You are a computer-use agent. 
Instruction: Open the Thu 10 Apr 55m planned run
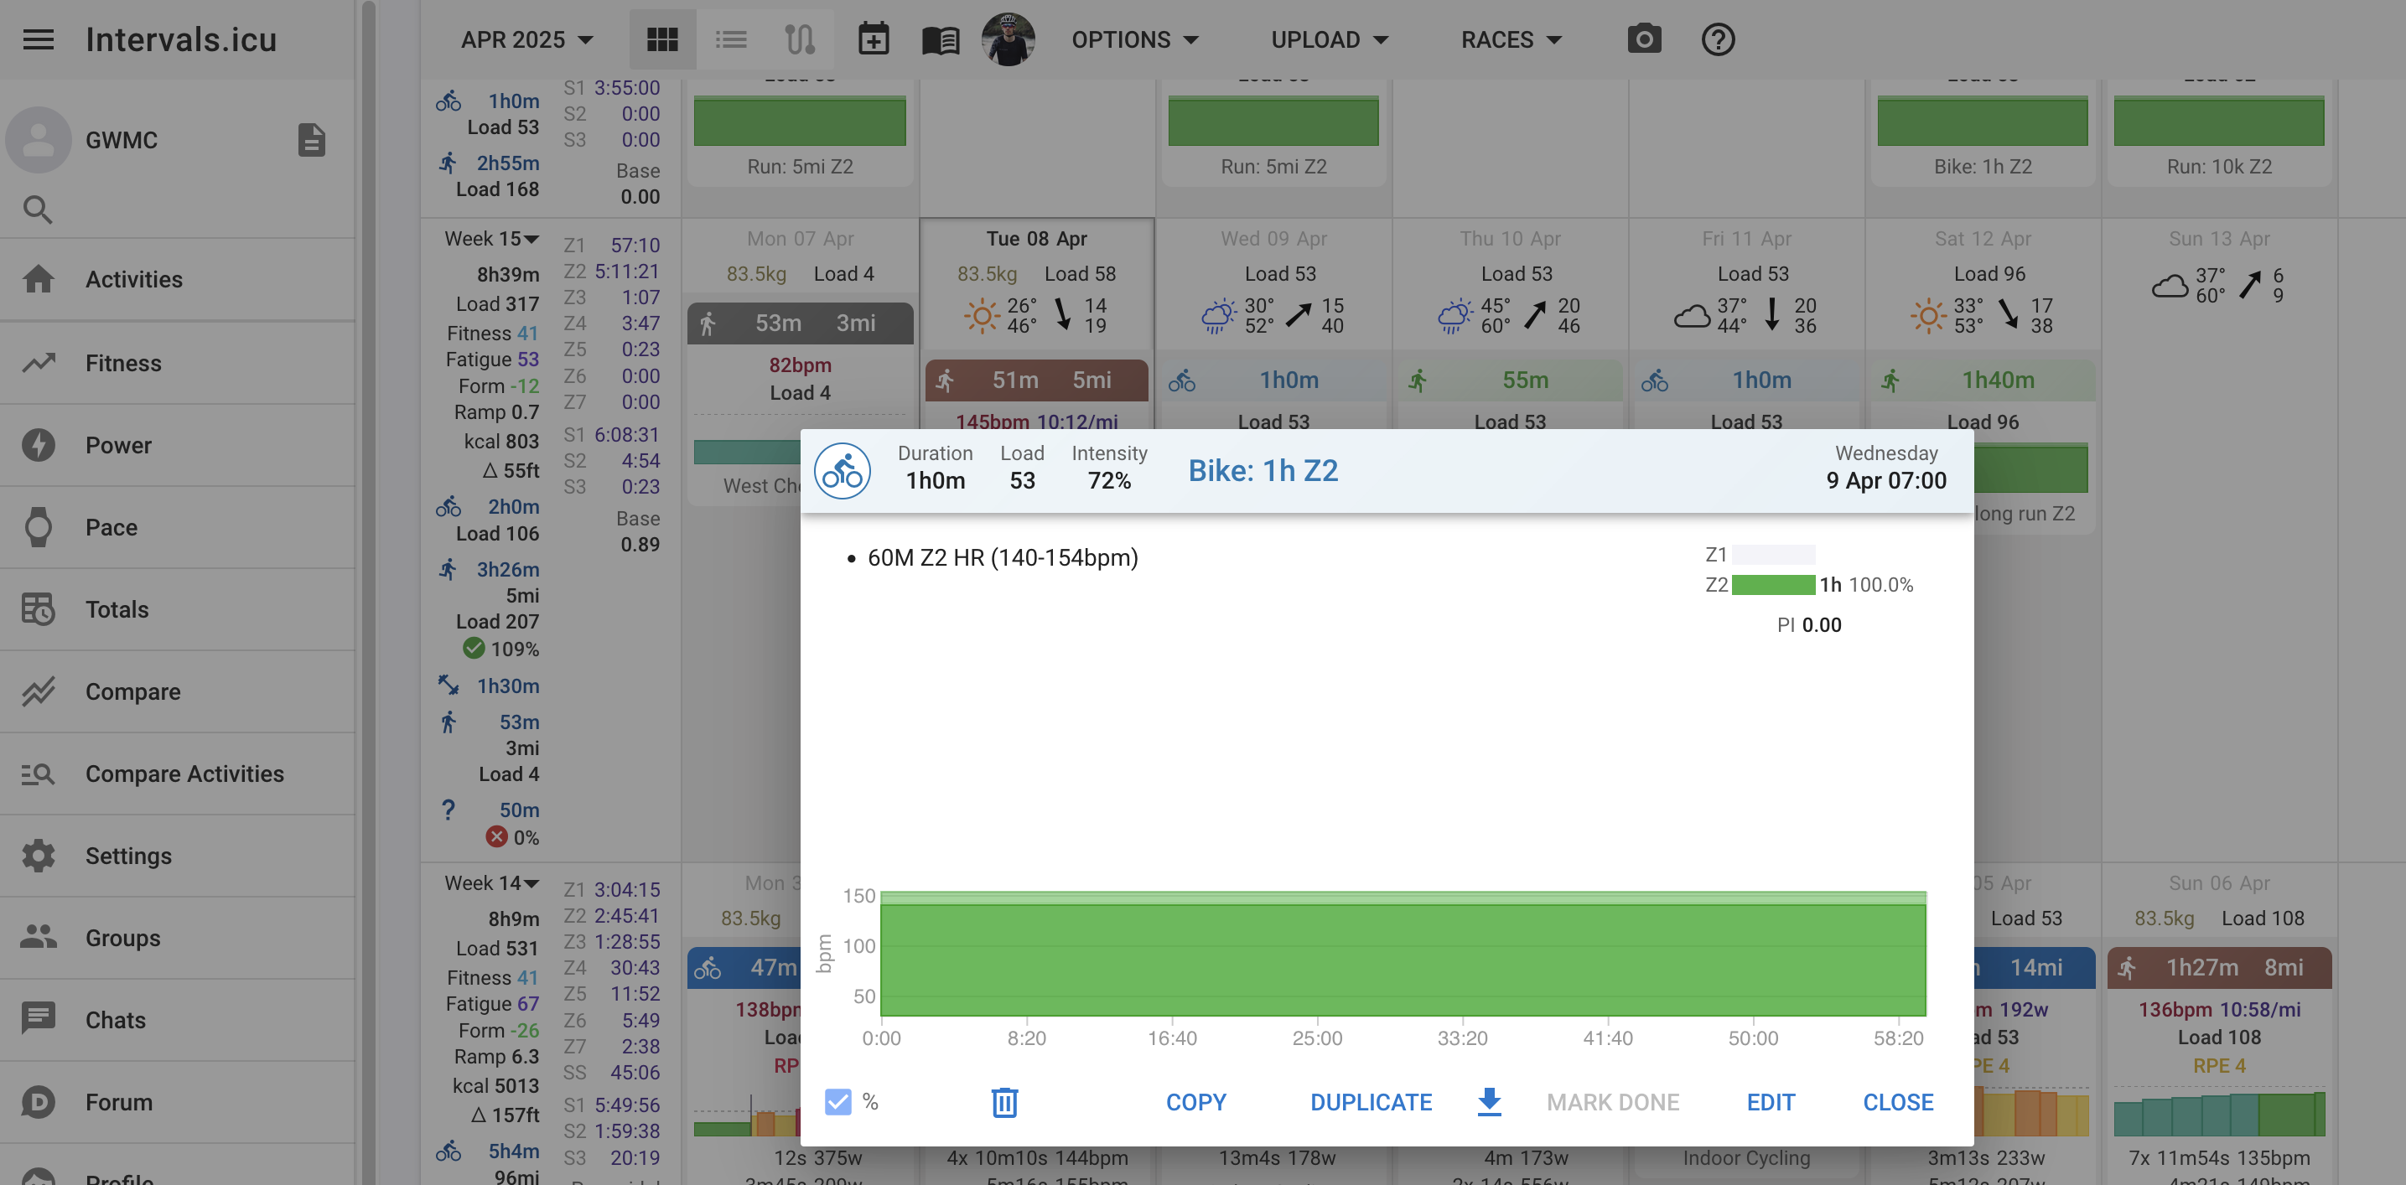click(1509, 380)
